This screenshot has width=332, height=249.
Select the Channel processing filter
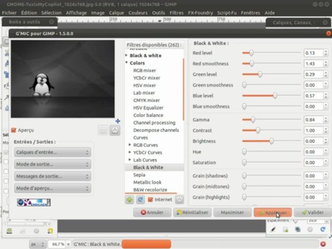click(x=154, y=122)
